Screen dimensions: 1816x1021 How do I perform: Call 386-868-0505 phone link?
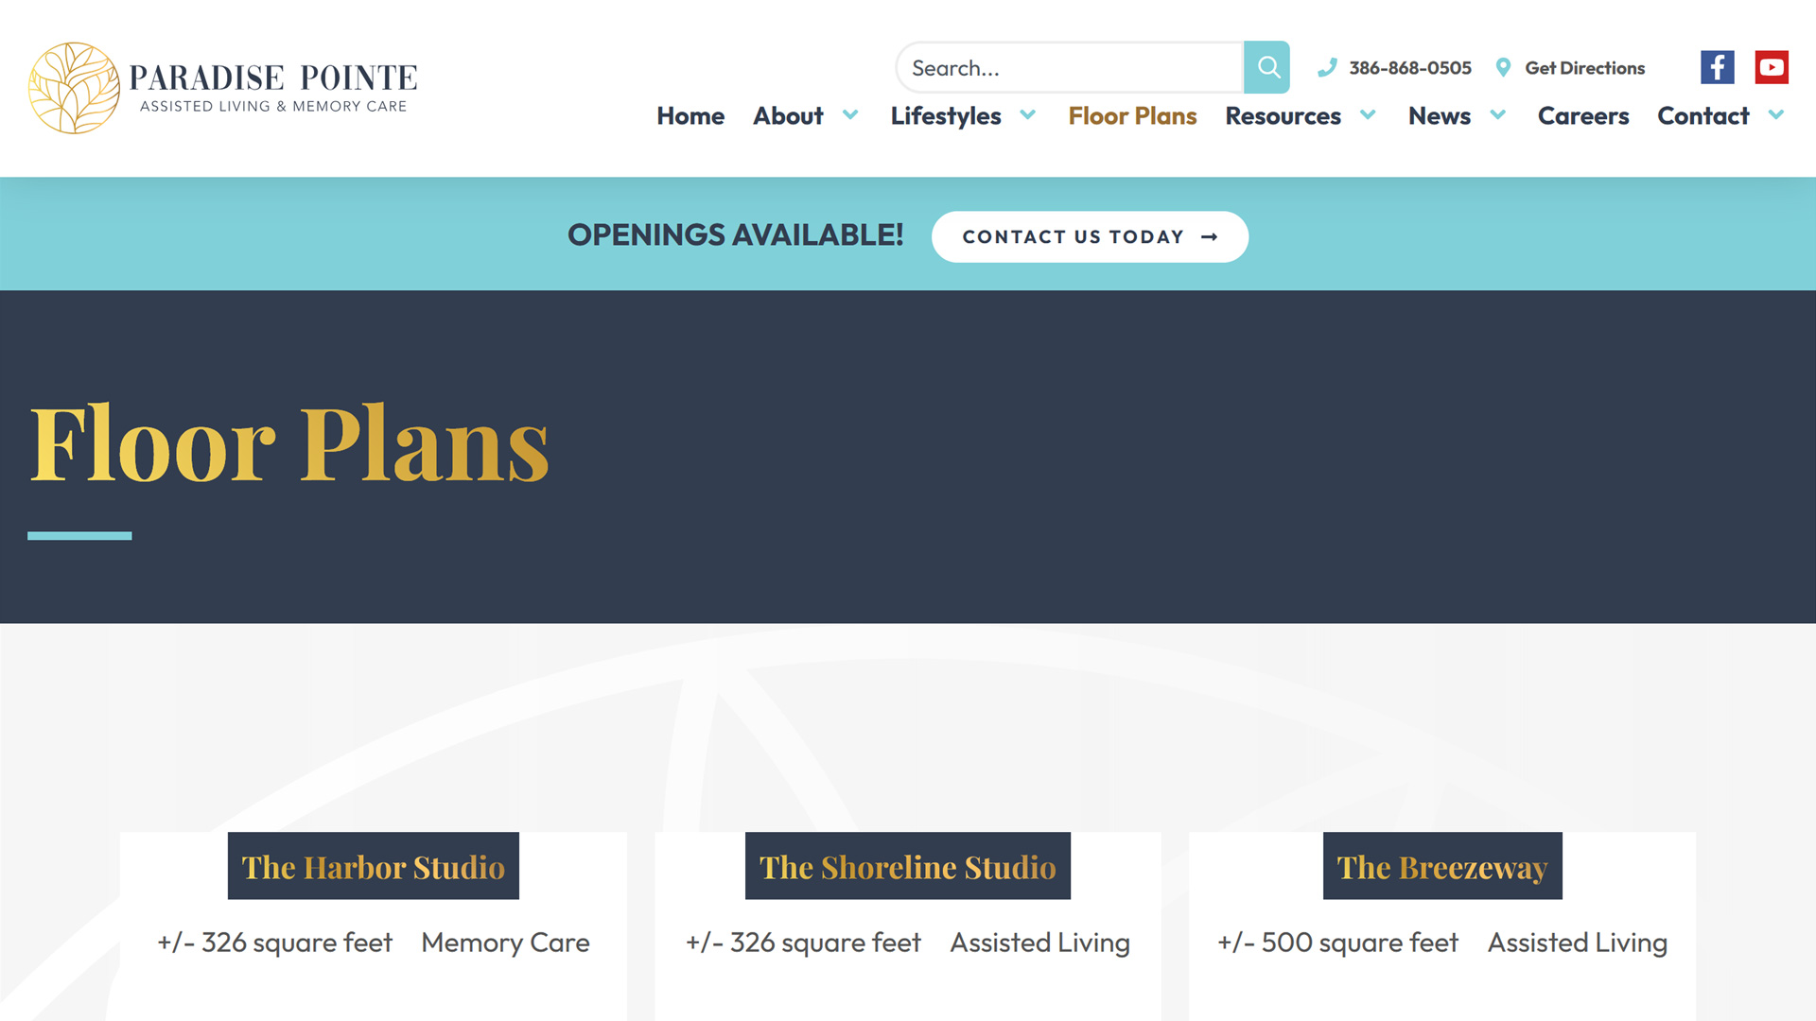tap(1409, 68)
